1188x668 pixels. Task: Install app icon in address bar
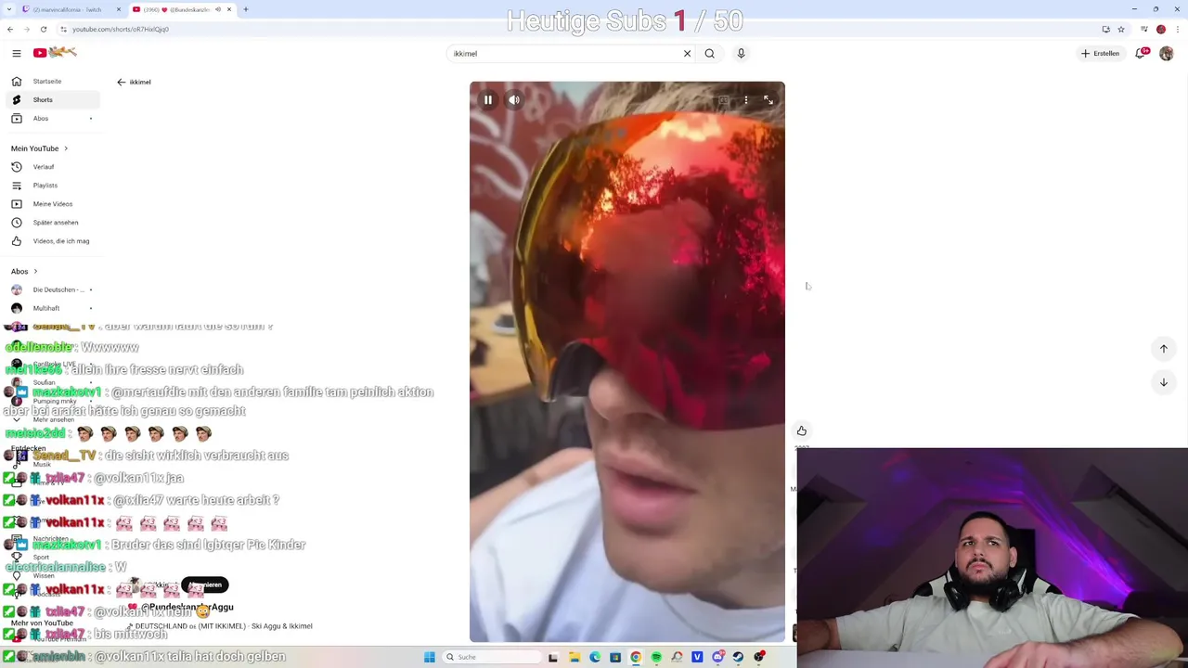pos(1105,29)
